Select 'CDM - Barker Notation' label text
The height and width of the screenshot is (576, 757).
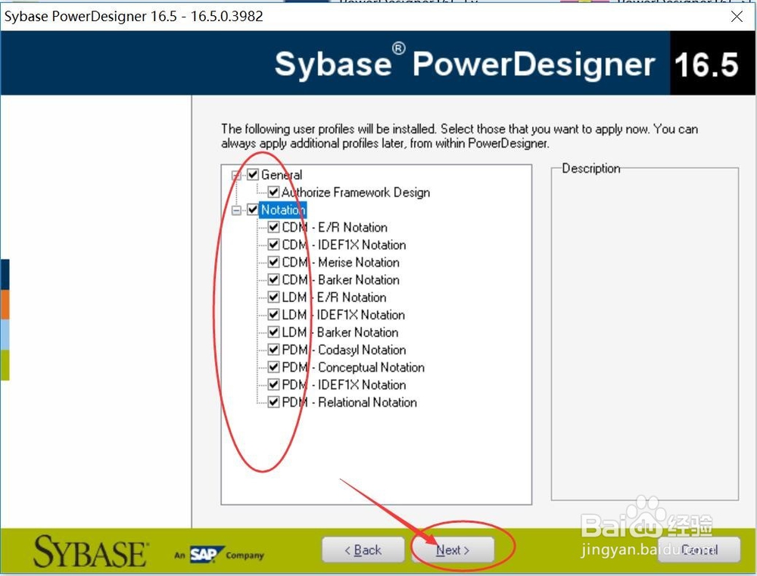click(341, 280)
